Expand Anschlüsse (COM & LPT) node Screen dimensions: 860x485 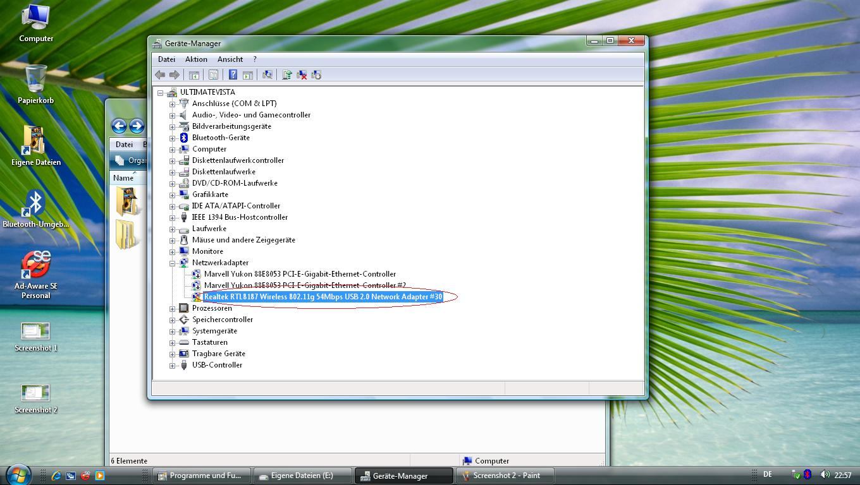[x=172, y=104]
